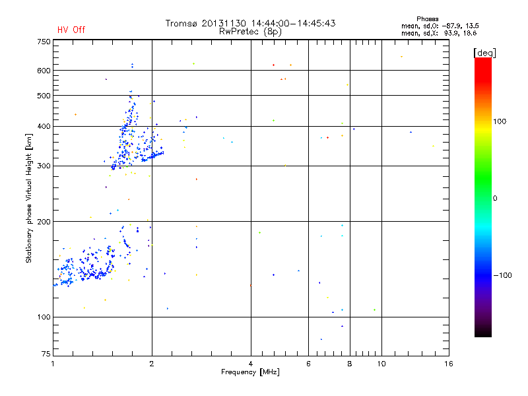
Task: Click the colorbar '0' tick label
Action: [494, 199]
